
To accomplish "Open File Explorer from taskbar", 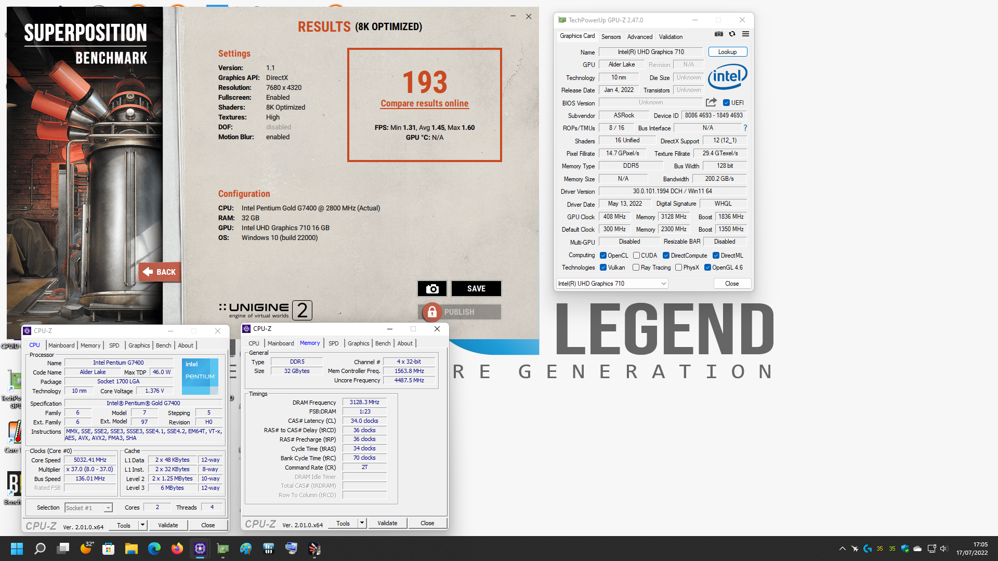I will 132,549.
